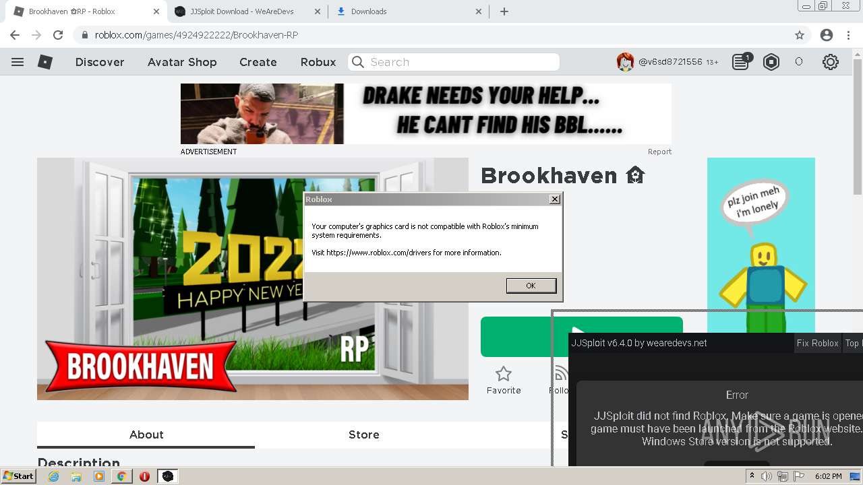Screen dimensions: 863x485
Task: Open the file explorer taskbar icon
Action: (x=76, y=476)
